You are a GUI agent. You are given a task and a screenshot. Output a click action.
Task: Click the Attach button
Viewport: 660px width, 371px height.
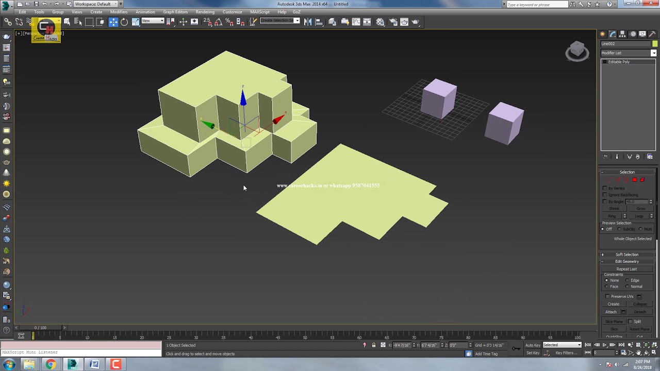611,312
